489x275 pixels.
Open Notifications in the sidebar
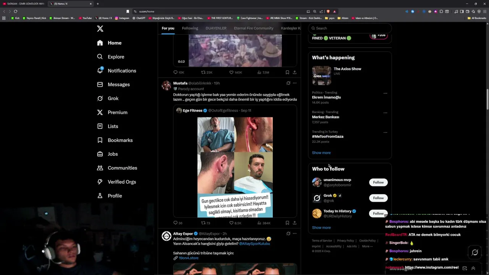click(x=117, y=71)
